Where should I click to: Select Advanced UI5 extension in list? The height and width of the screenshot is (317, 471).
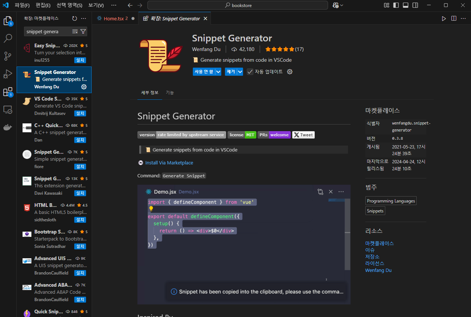tap(54, 266)
